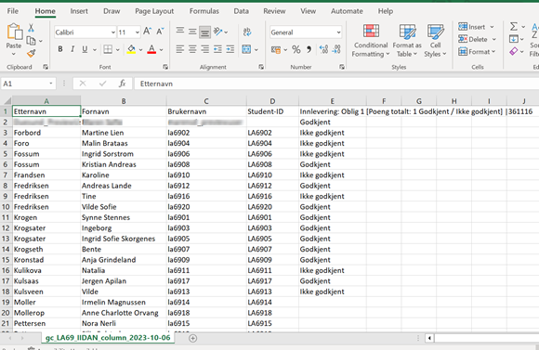Screen dimensions: 539x350
Task: Click horizontal scrollbar left arrow
Action: tap(429, 338)
